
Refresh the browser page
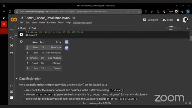(10, 11)
